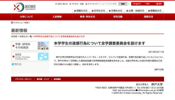Screen dimensions: 175x100
Task: Select 教育・学生生活 in main menu
Action: point(87,17)
